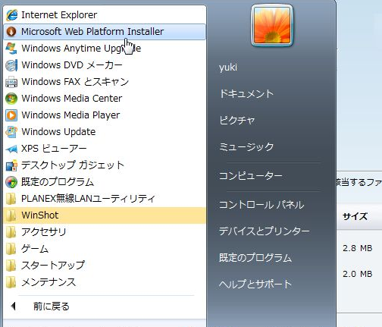Open Windows Media Center entry
The image size is (382, 327).
tap(105, 99)
